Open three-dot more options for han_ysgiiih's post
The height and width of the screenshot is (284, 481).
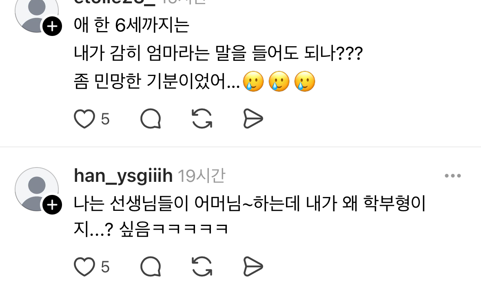tap(453, 176)
